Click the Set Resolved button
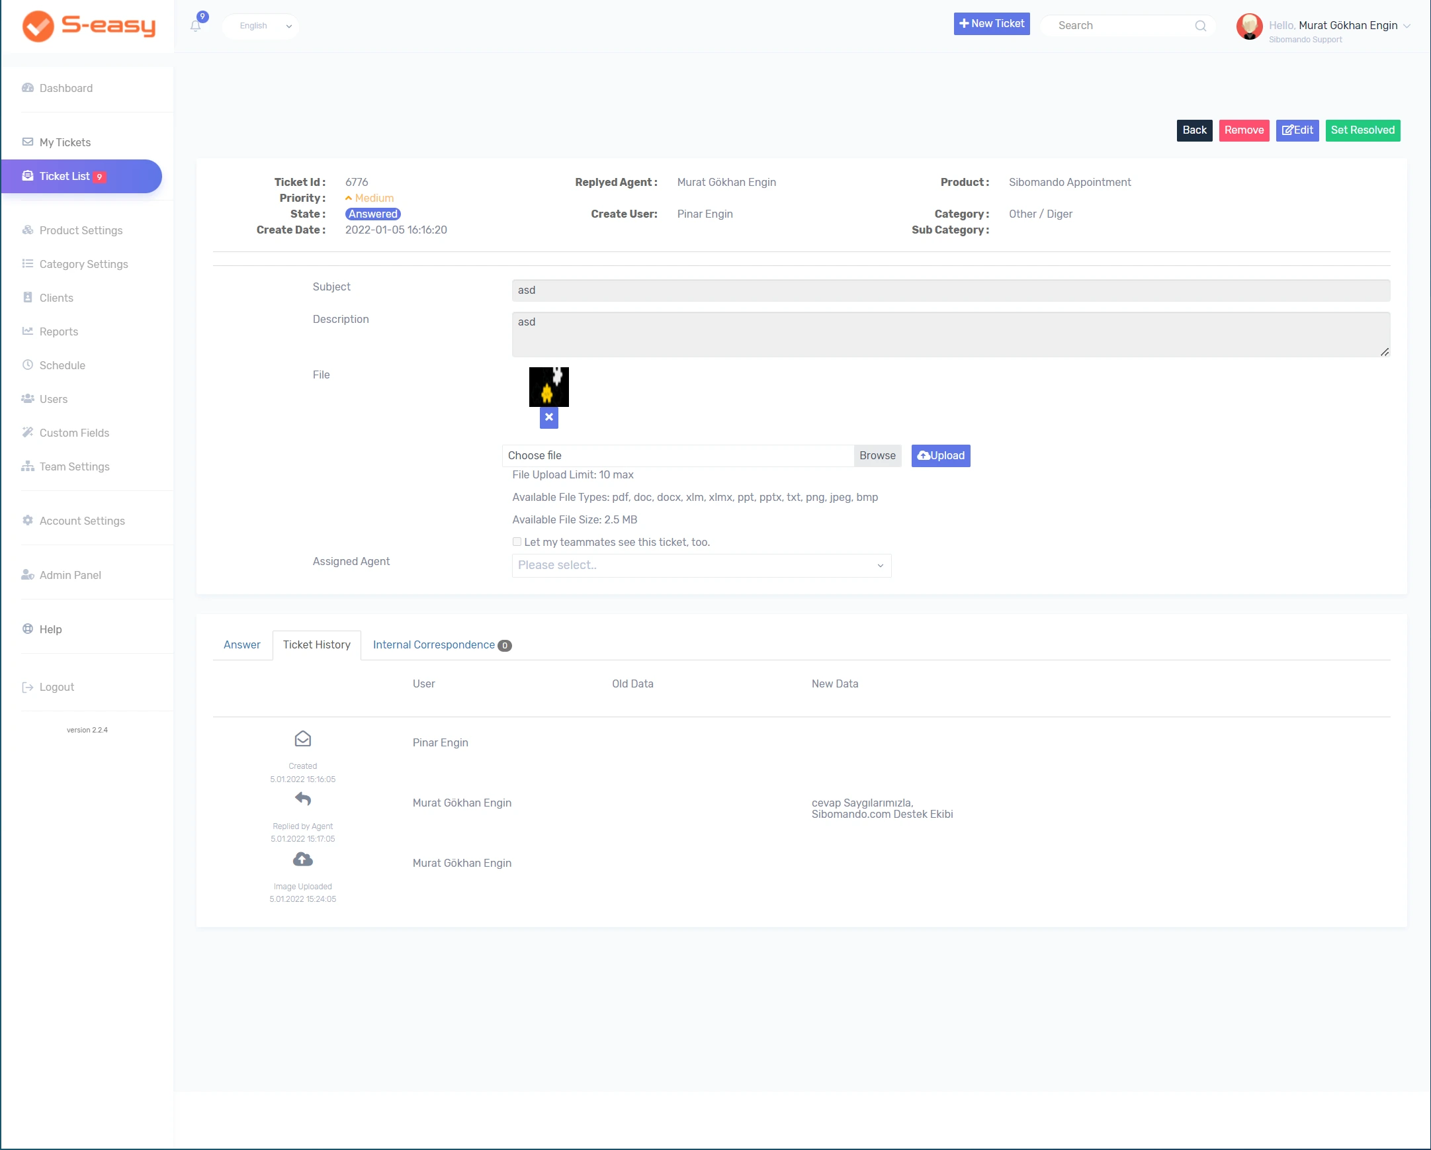1431x1150 pixels. click(1363, 130)
